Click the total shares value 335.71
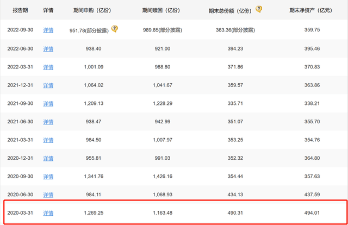 (x=235, y=103)
